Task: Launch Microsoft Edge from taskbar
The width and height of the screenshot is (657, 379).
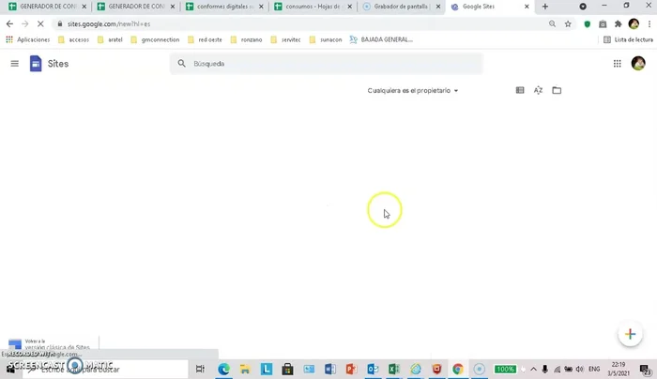Action: coord(223,369)
